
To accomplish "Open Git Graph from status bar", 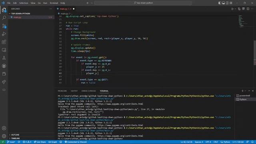I will click(x=52, y=142).
